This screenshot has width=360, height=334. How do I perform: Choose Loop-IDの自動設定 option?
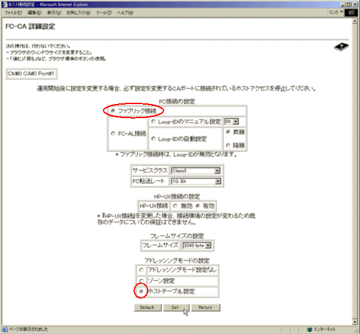point(153,139)
